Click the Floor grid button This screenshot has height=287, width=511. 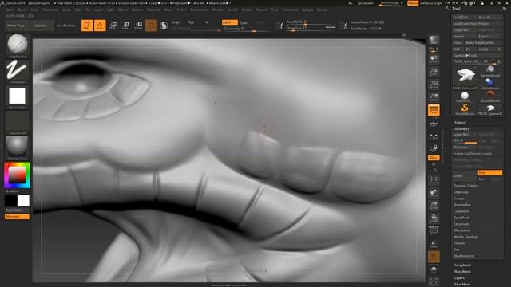click(434, 123)
